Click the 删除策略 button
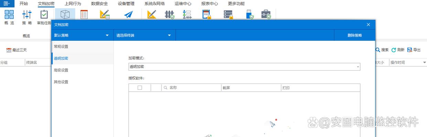The width and height of the screenshot is (427, 137). tap(354, 35)
